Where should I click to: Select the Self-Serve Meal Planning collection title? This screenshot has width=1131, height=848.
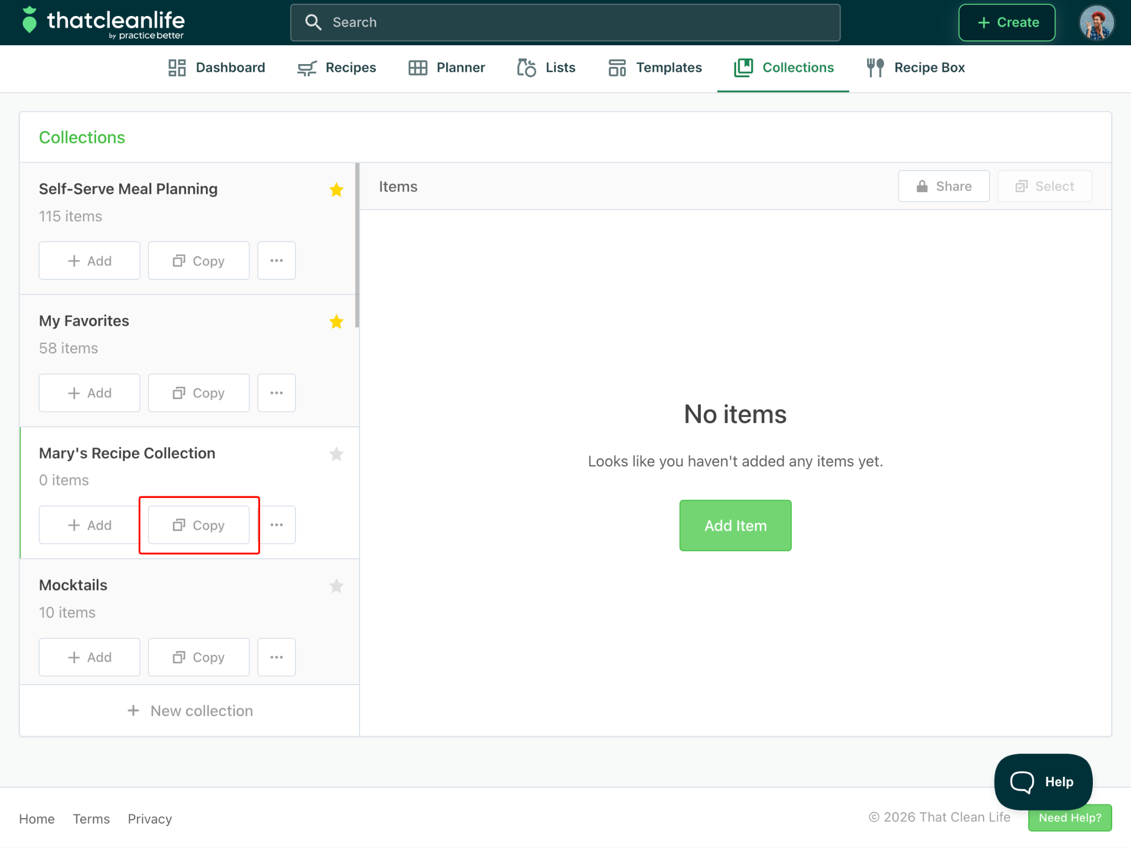point(128,189)
